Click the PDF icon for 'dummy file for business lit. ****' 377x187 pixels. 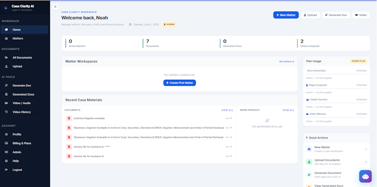pyautogui.click(x=69, y=147)
